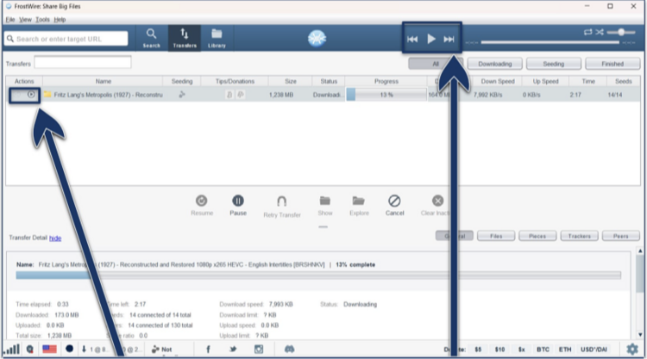Switch to Files detail tab
Image resolution: width=647 pixels, height=359 pixels.
click(496, 236)
